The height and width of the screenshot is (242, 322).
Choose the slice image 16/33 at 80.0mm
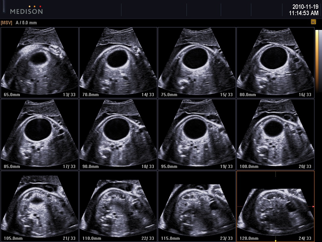pos(275,63)
